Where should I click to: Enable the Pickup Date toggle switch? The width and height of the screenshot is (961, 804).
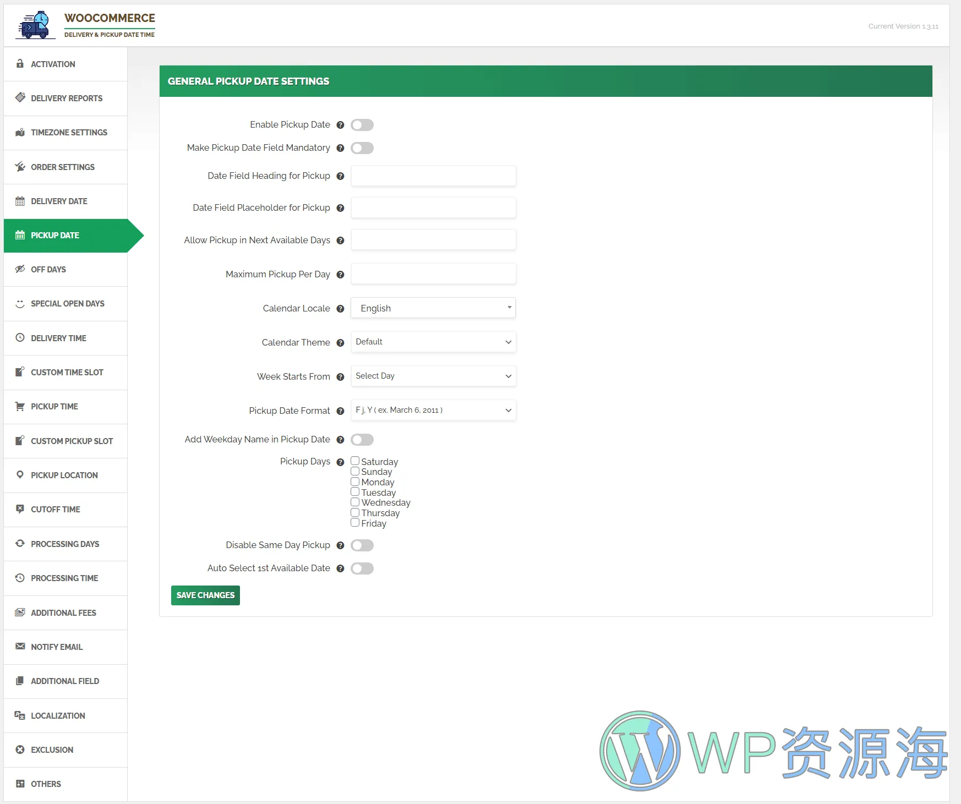click(x=362, y=125)
